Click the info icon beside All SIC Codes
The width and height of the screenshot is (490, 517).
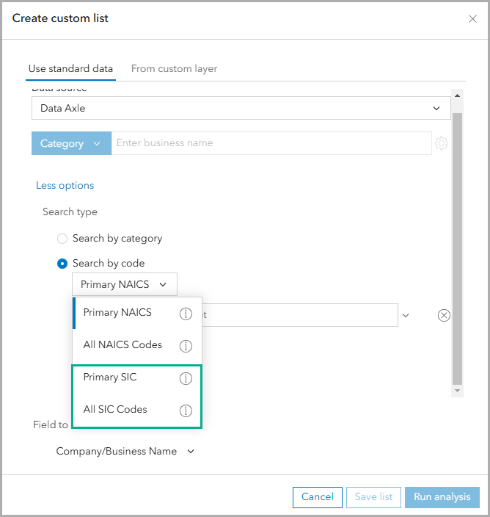click(x=186, y=411)
